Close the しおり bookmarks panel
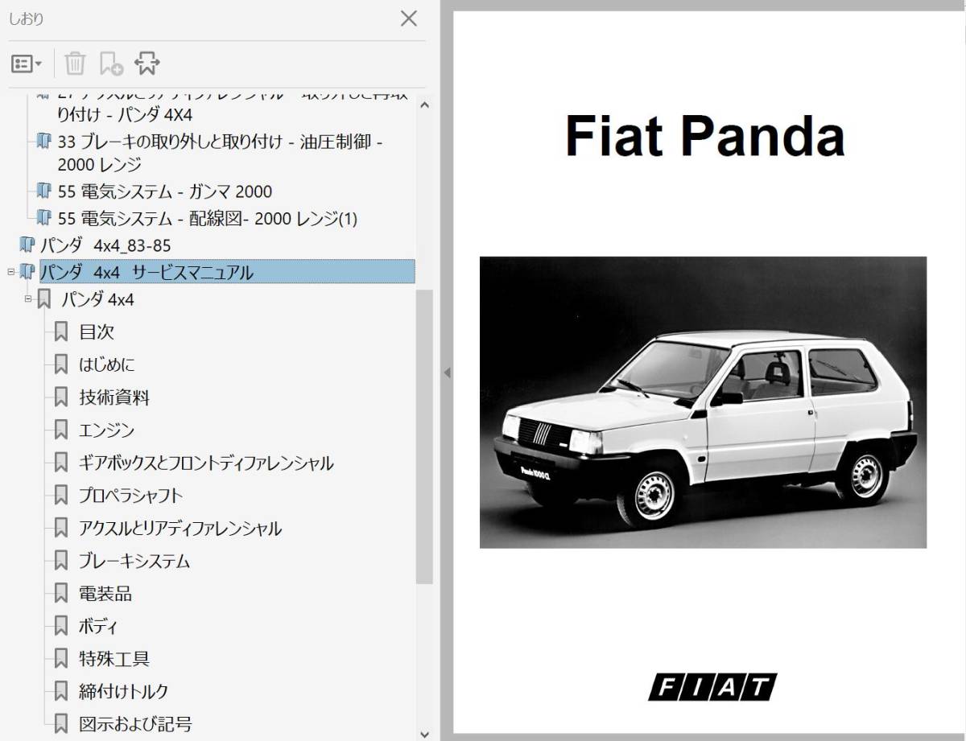This screenshot has width=966, height=741. pyautogui.click(x=409, y=19)
